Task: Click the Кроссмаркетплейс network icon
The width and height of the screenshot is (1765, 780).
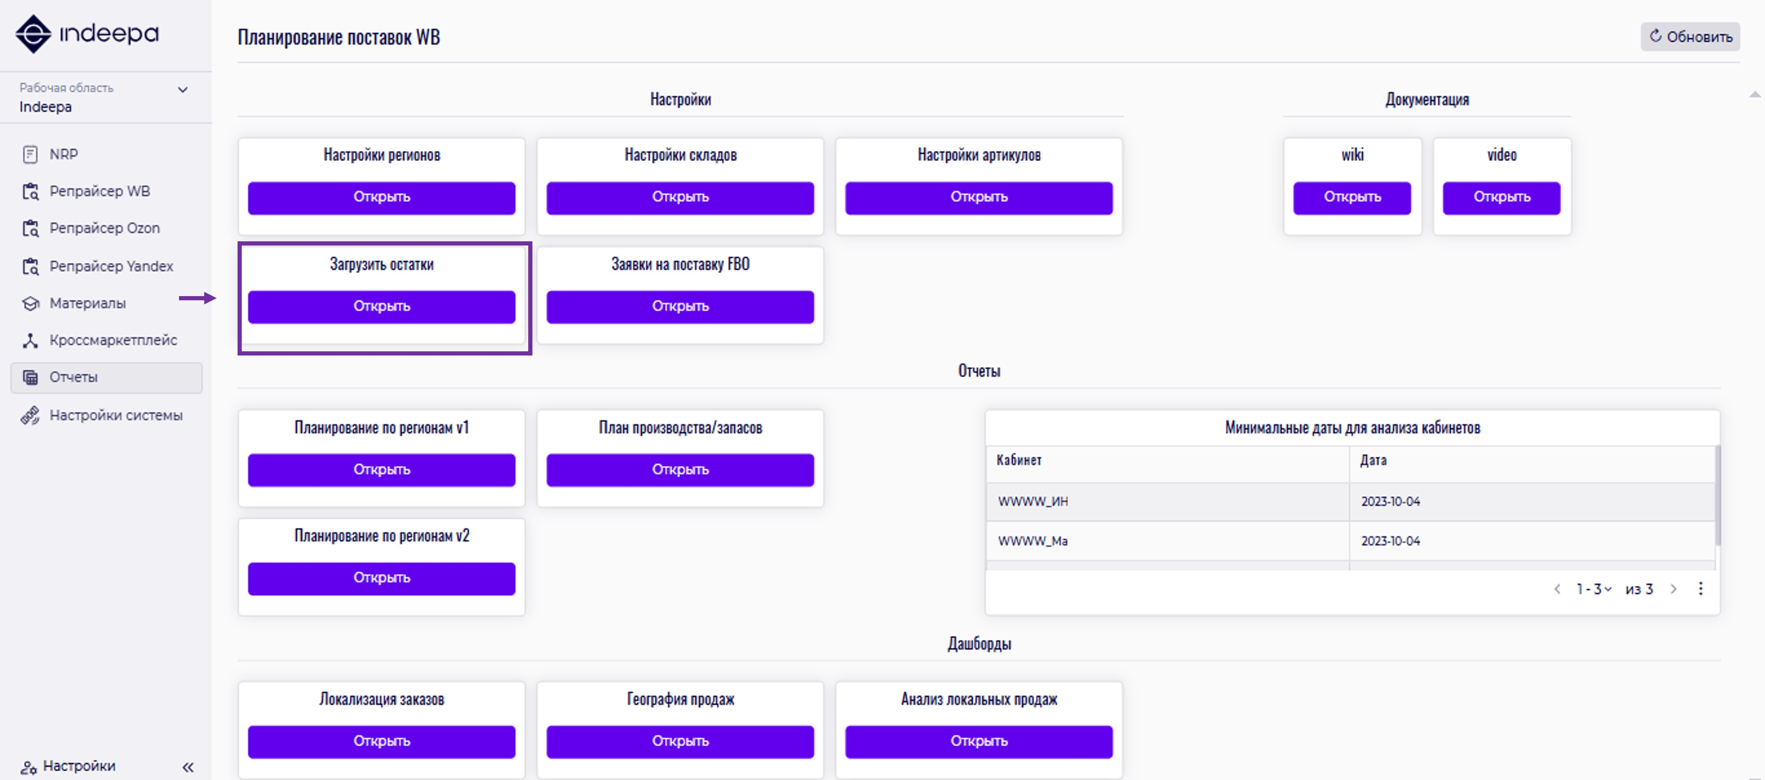Action: pos(30,340)
